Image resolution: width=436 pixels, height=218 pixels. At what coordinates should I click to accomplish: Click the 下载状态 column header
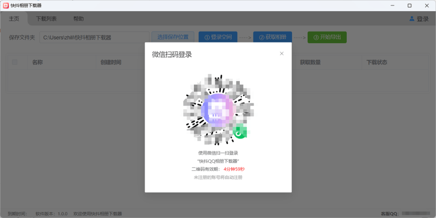[x=377, y=62]
